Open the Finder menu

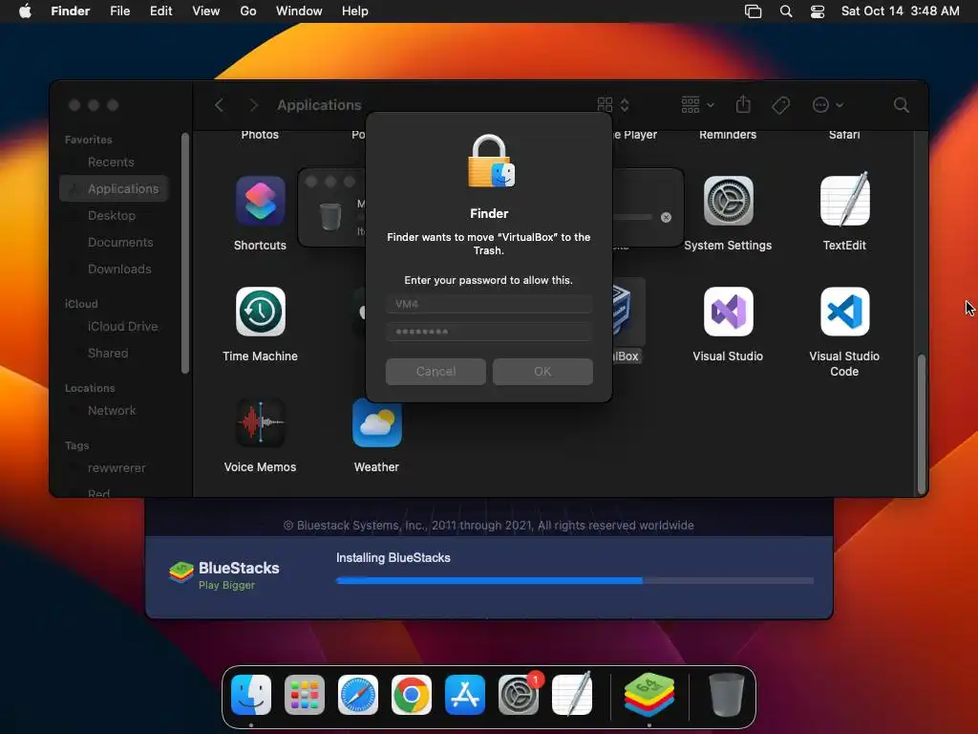point(70,11)
